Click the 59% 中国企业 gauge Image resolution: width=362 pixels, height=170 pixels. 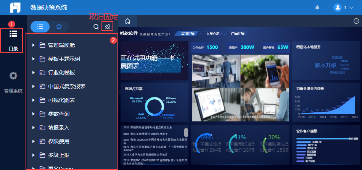click(x=207, y=143)
